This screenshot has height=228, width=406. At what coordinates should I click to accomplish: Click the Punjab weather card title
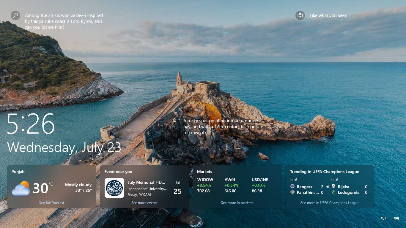[x=18, y=172]
